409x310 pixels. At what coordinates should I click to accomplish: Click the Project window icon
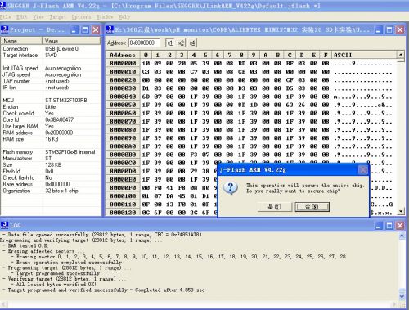5,29
